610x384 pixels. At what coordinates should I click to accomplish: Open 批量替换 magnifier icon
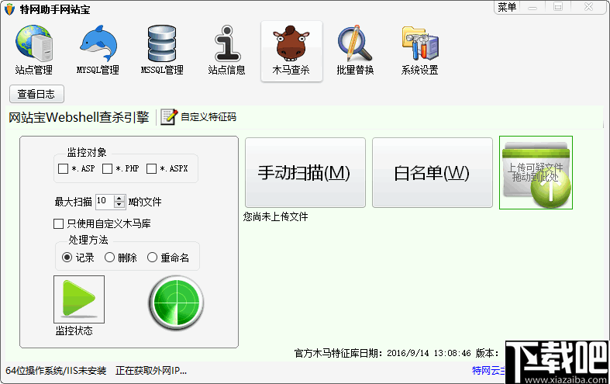click(x=355, y=50)
